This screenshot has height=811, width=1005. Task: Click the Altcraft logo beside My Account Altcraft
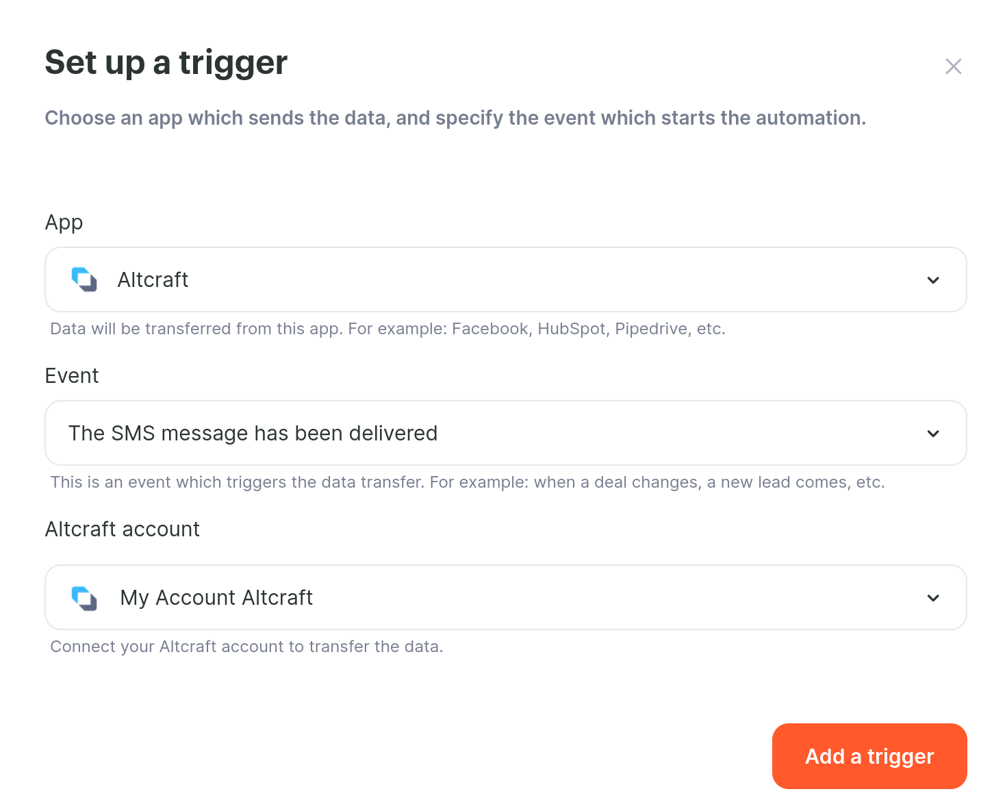[x=84, y=598]
